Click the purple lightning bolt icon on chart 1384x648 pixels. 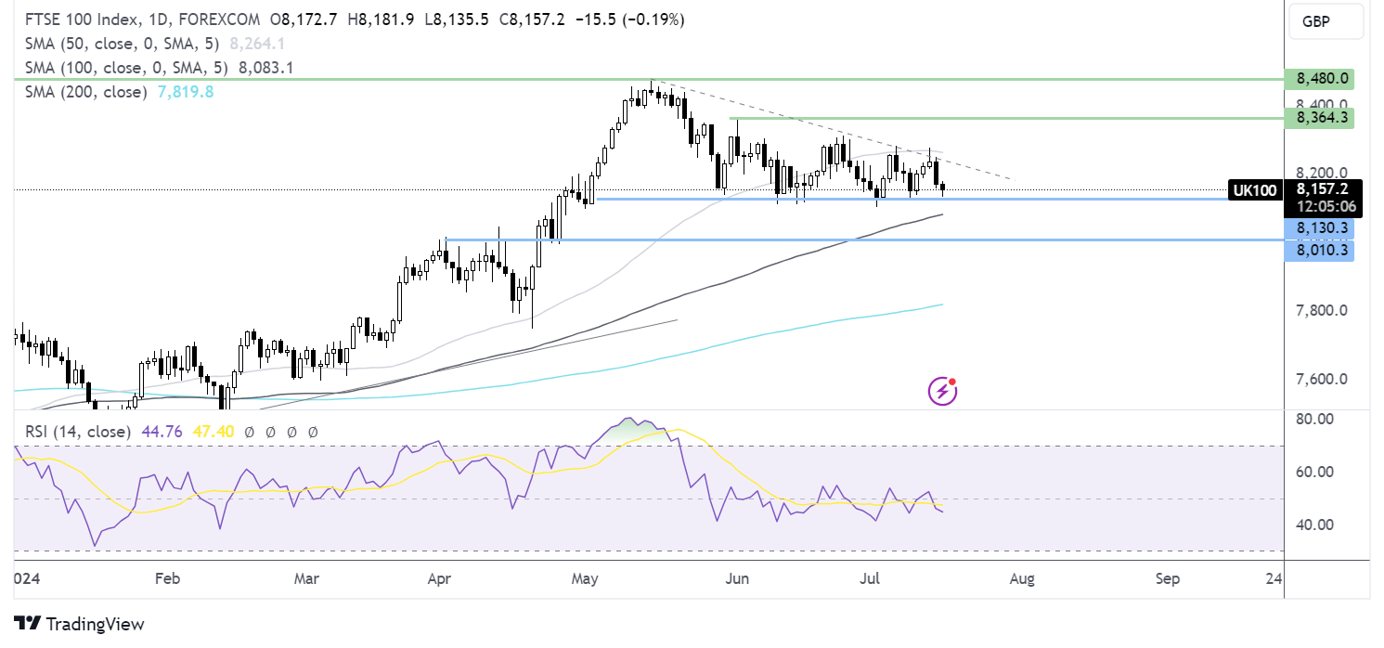(943, 392)
